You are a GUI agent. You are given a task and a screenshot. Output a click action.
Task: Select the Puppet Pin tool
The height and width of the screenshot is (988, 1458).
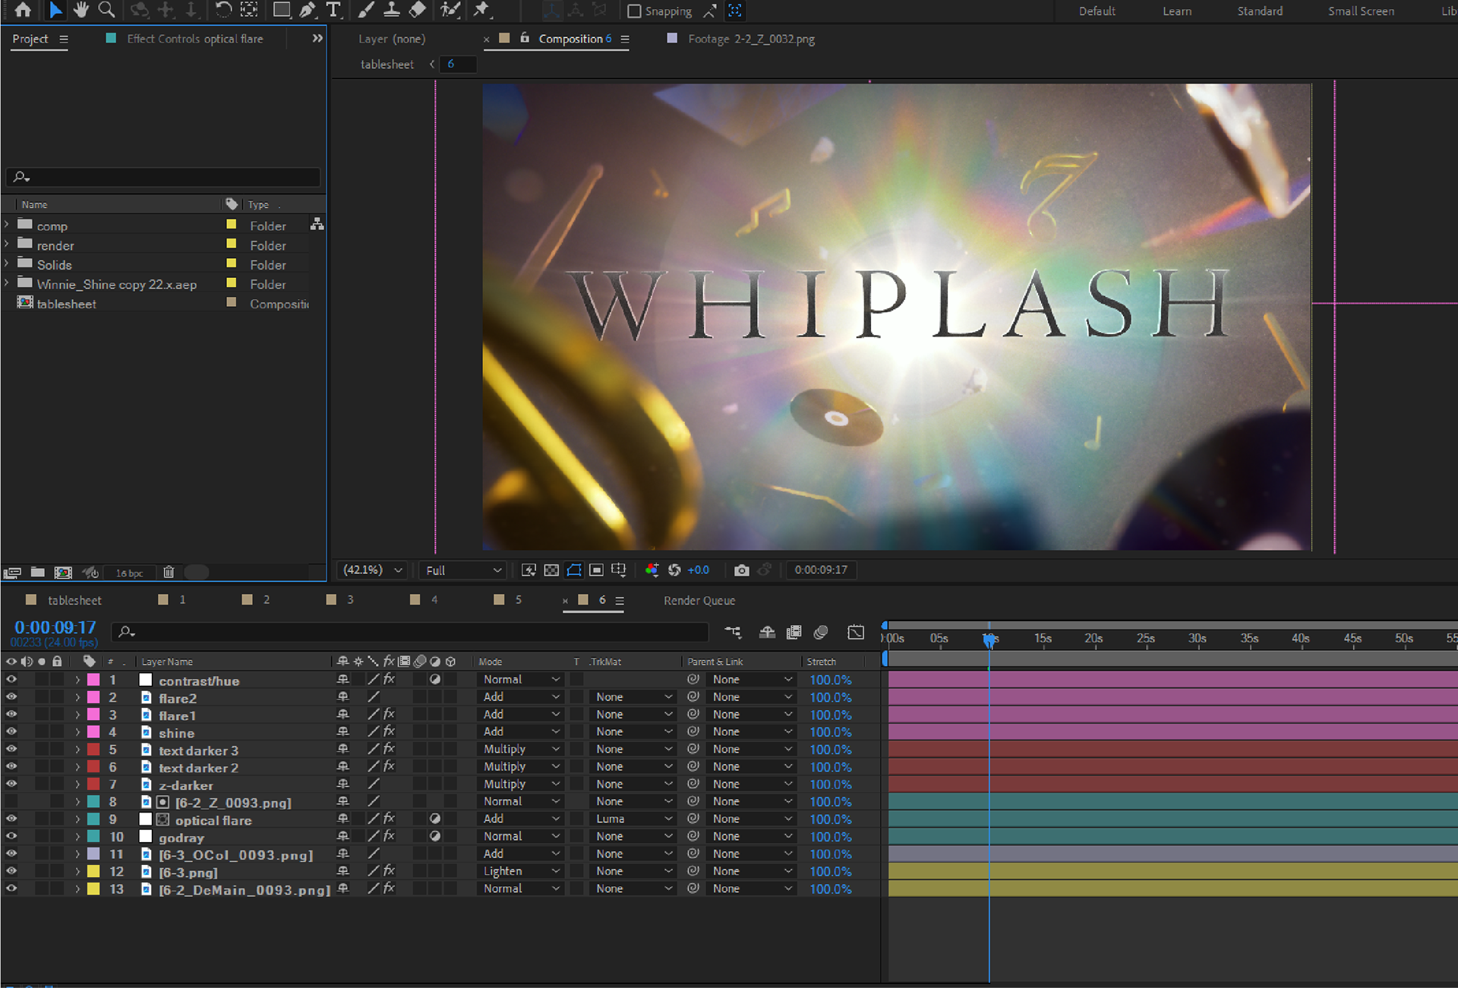[x=481, y=10]
